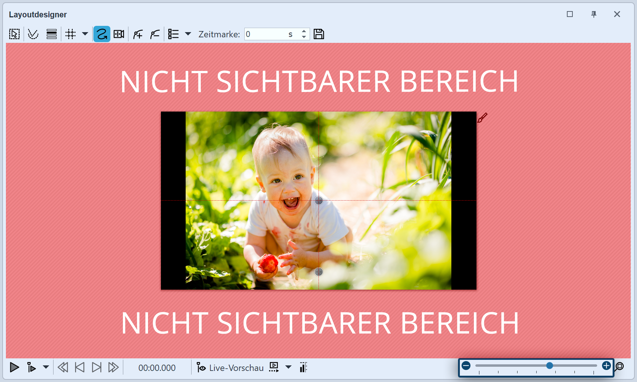The width and height of the screenshot is (637, 382).
Task: Click the manual input statistics icon
Action: pyautogui.click(x=303, y=367)
